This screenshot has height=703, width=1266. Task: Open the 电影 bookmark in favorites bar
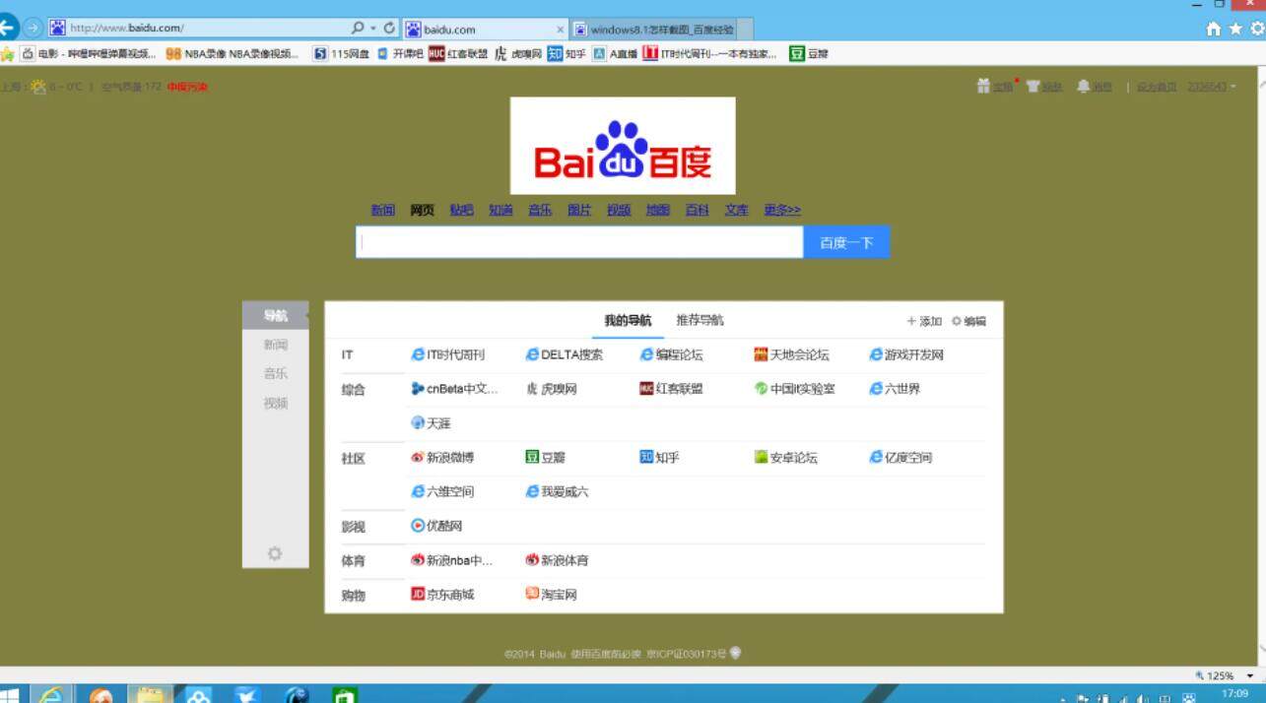[x=88, y=54]
